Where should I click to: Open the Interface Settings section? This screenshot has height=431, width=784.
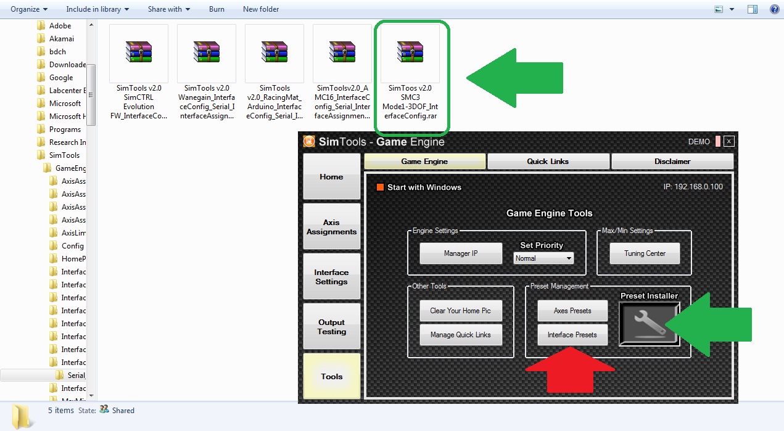click(331, 277)
